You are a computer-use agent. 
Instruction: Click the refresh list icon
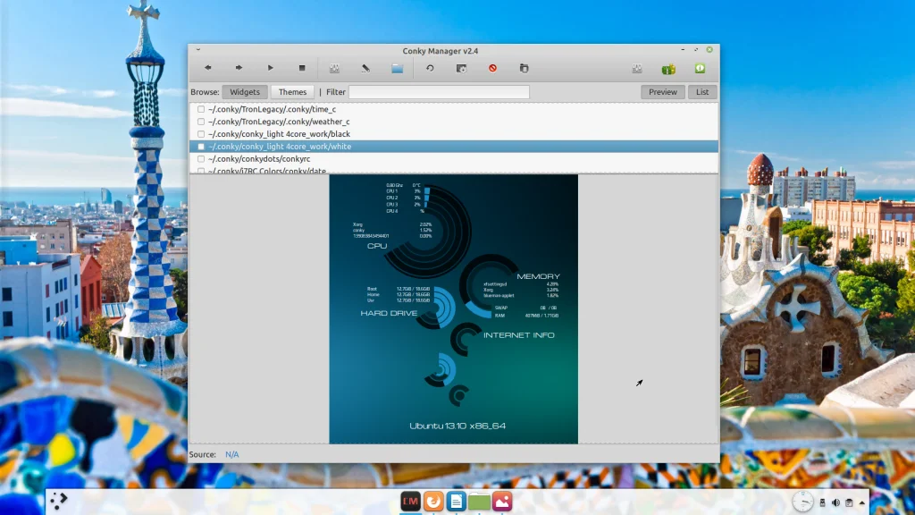click(430, 68)
